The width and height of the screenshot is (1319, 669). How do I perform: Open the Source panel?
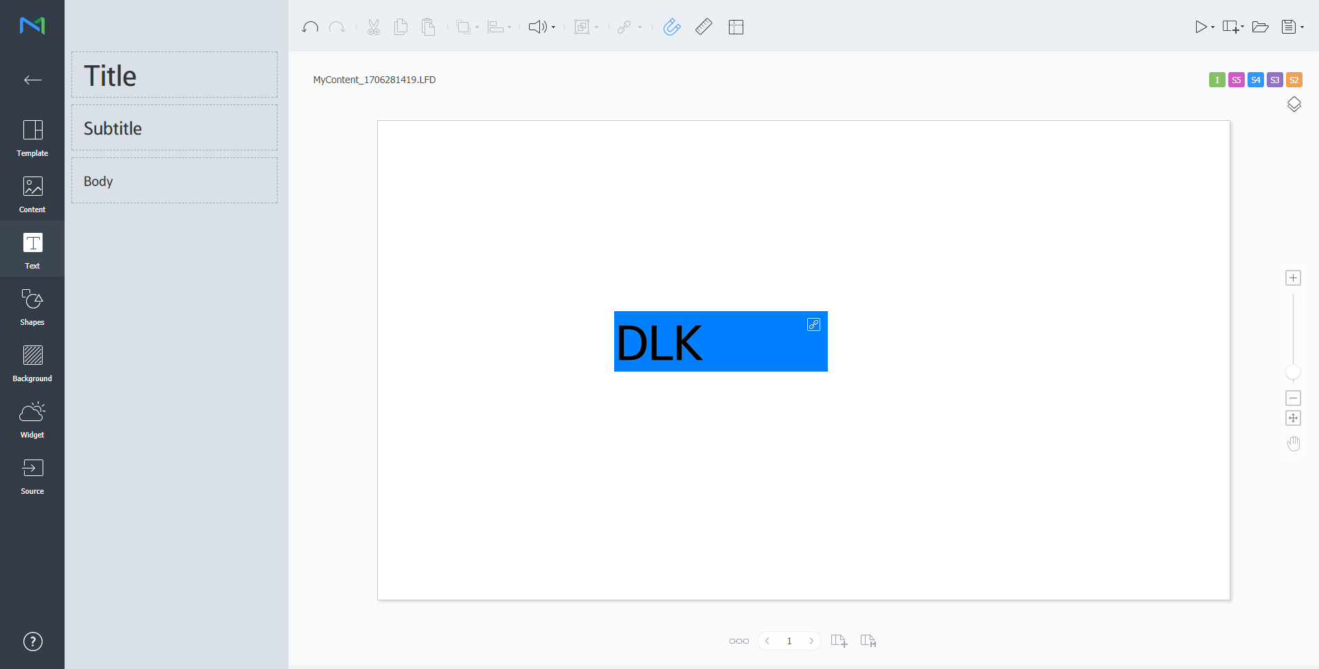point(32,475)
